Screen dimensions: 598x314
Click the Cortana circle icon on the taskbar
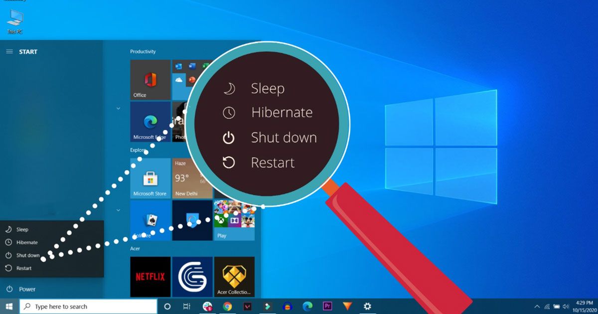pyautogui.click(x=167, y=306)
